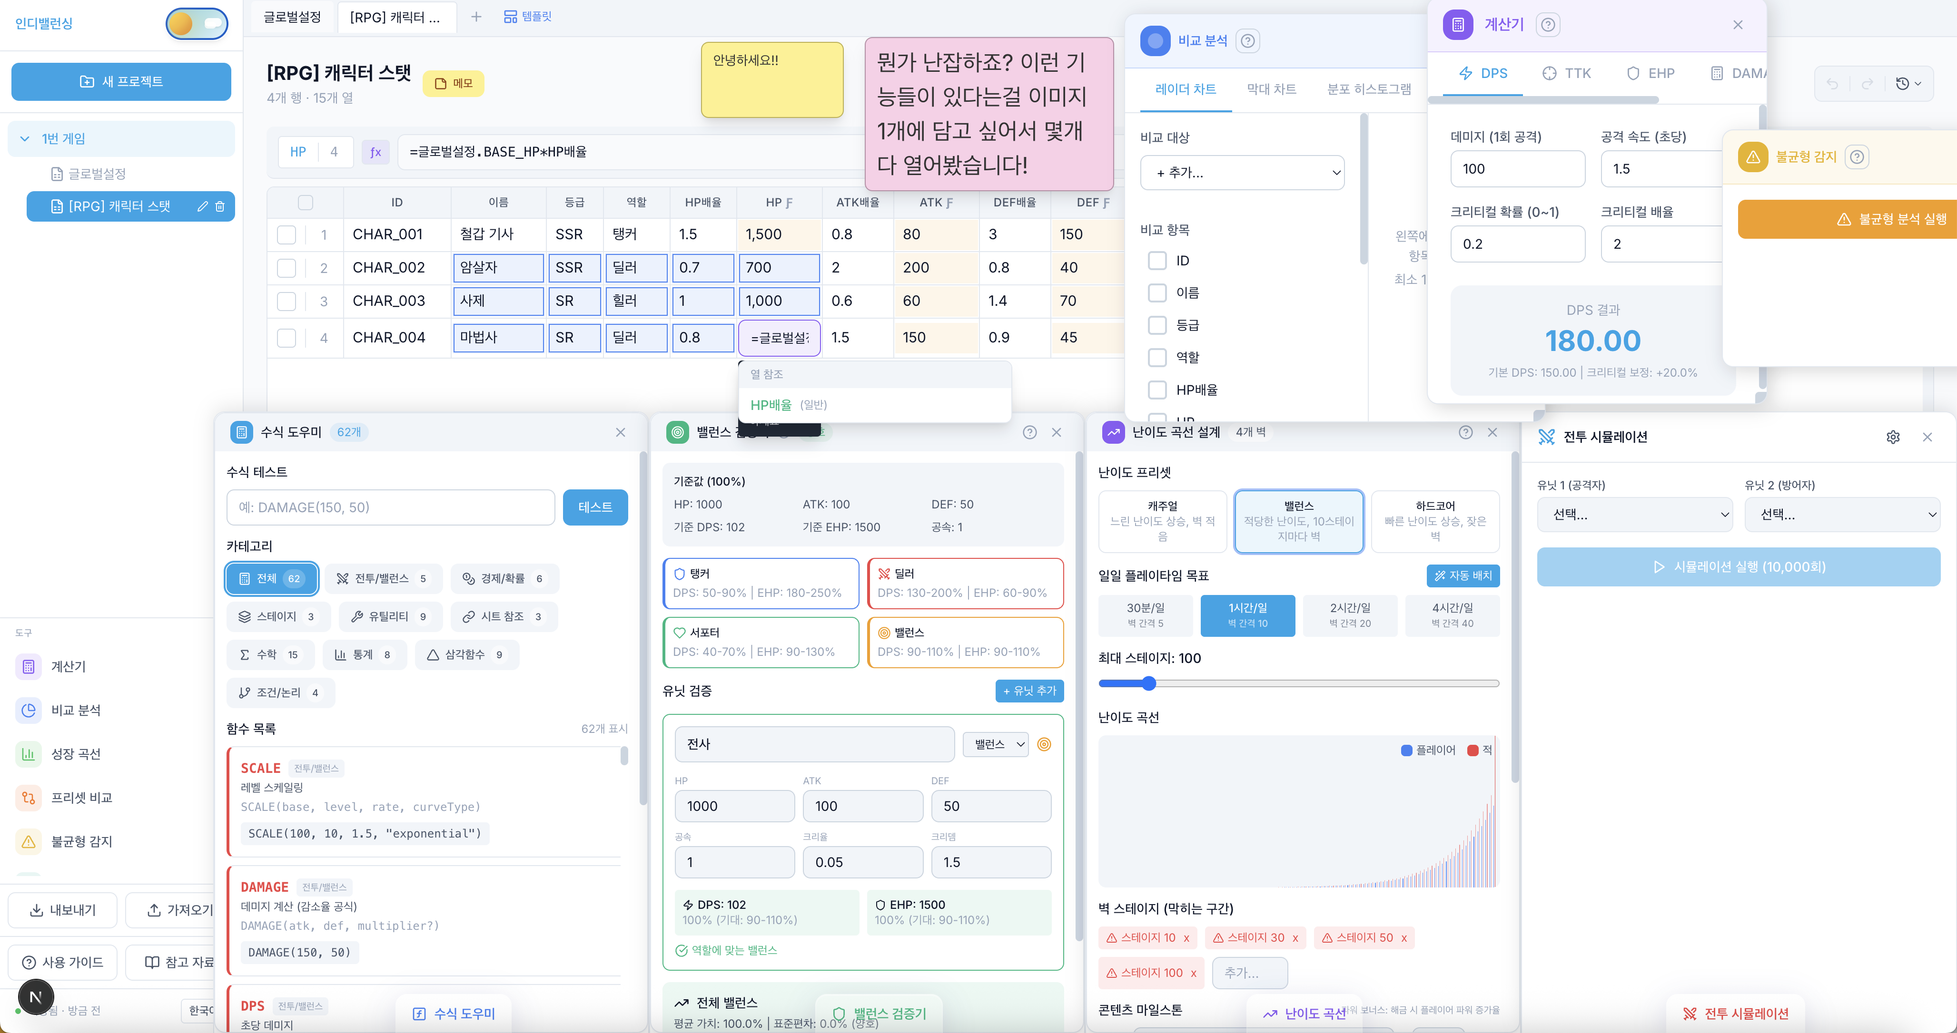Click the fx formula icon in formula bar
The image size is (1957, 1033).
tap(376, 152)
